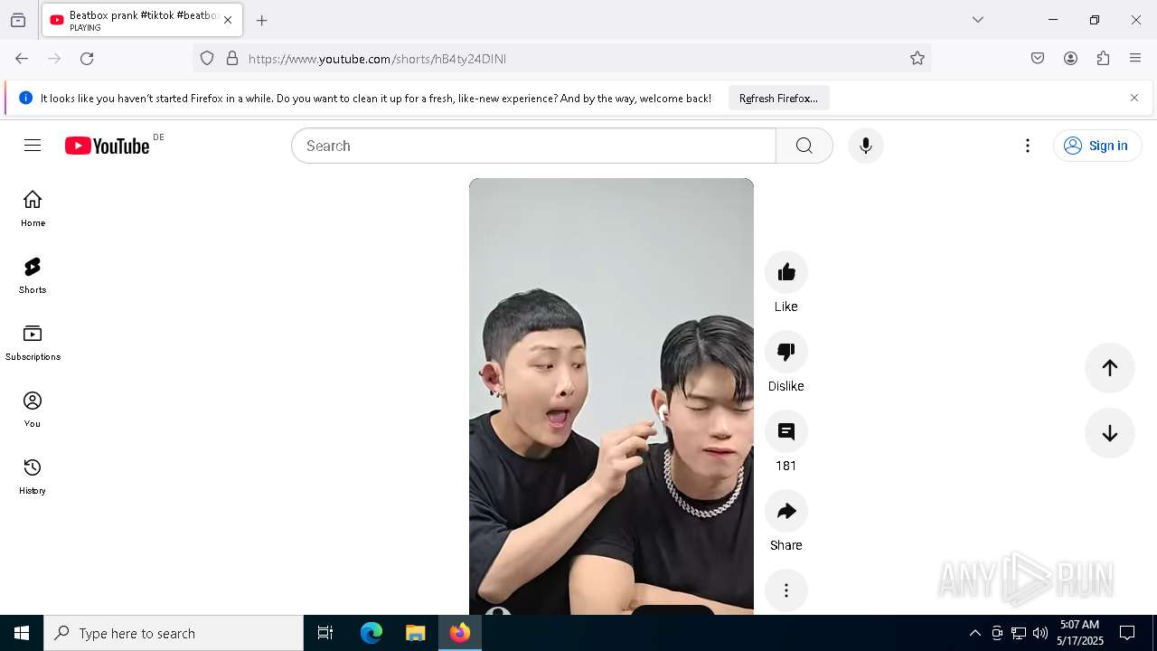Viewport: 1157px width, 651px height.
Task: Open the clock showing 5:07 AM
Action: (x=1080, y=633)
